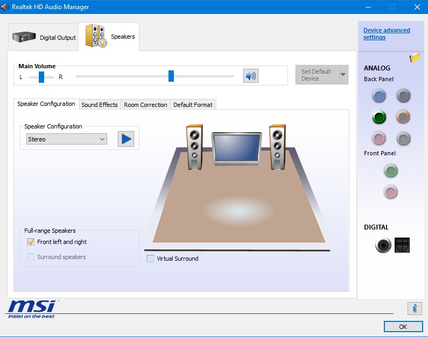Image resolution: width=428 pixels, height=337 pixels.
Task: Click the left speaker in room diagram
Action: point(194,147)
